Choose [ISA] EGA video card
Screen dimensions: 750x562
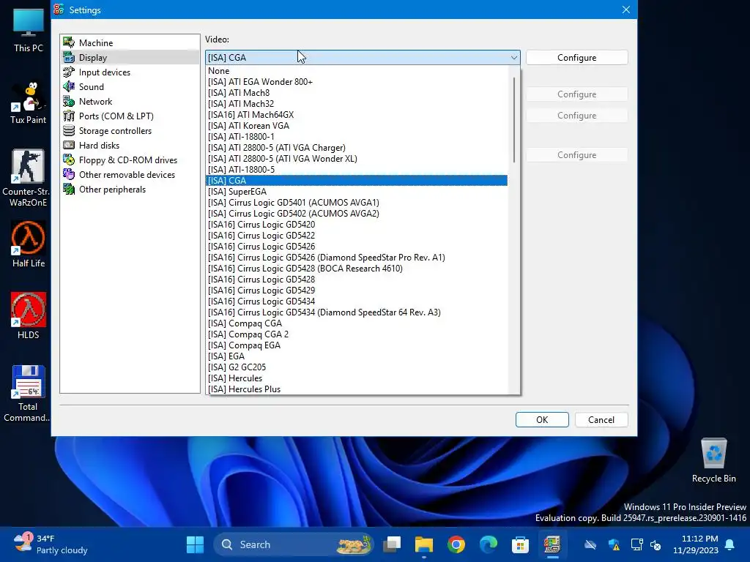pos(357,356)
